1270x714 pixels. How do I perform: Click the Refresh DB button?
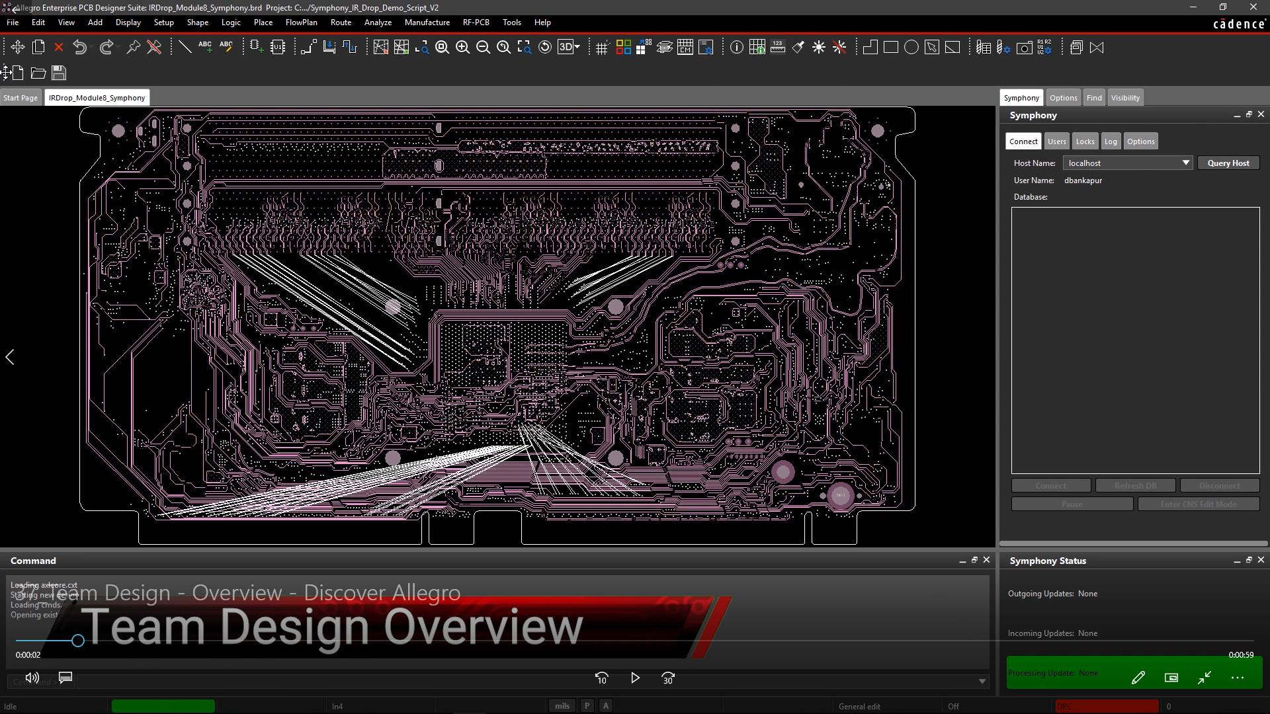click(x=1136, y=486)
